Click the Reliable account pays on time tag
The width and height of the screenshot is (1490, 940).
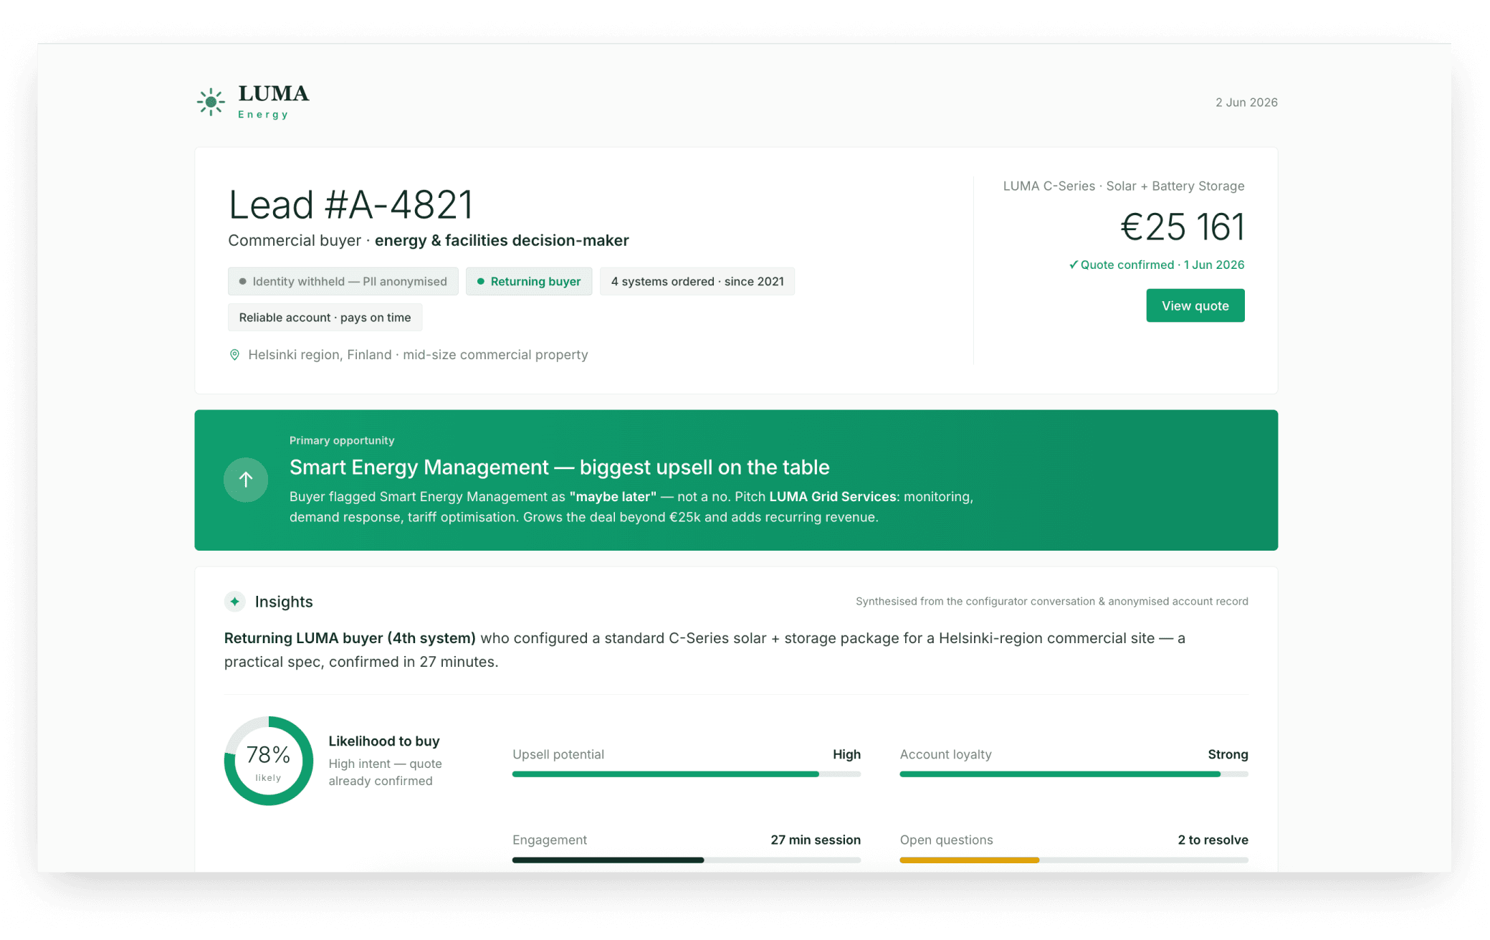[325, 317]
